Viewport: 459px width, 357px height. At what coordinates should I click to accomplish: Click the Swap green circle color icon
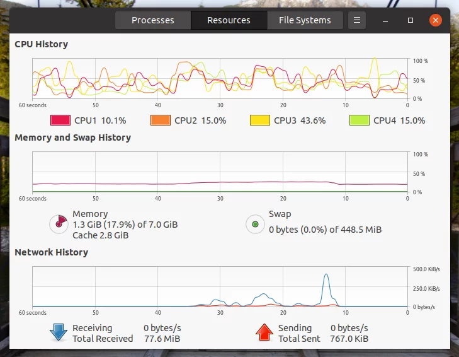(255, 225)
